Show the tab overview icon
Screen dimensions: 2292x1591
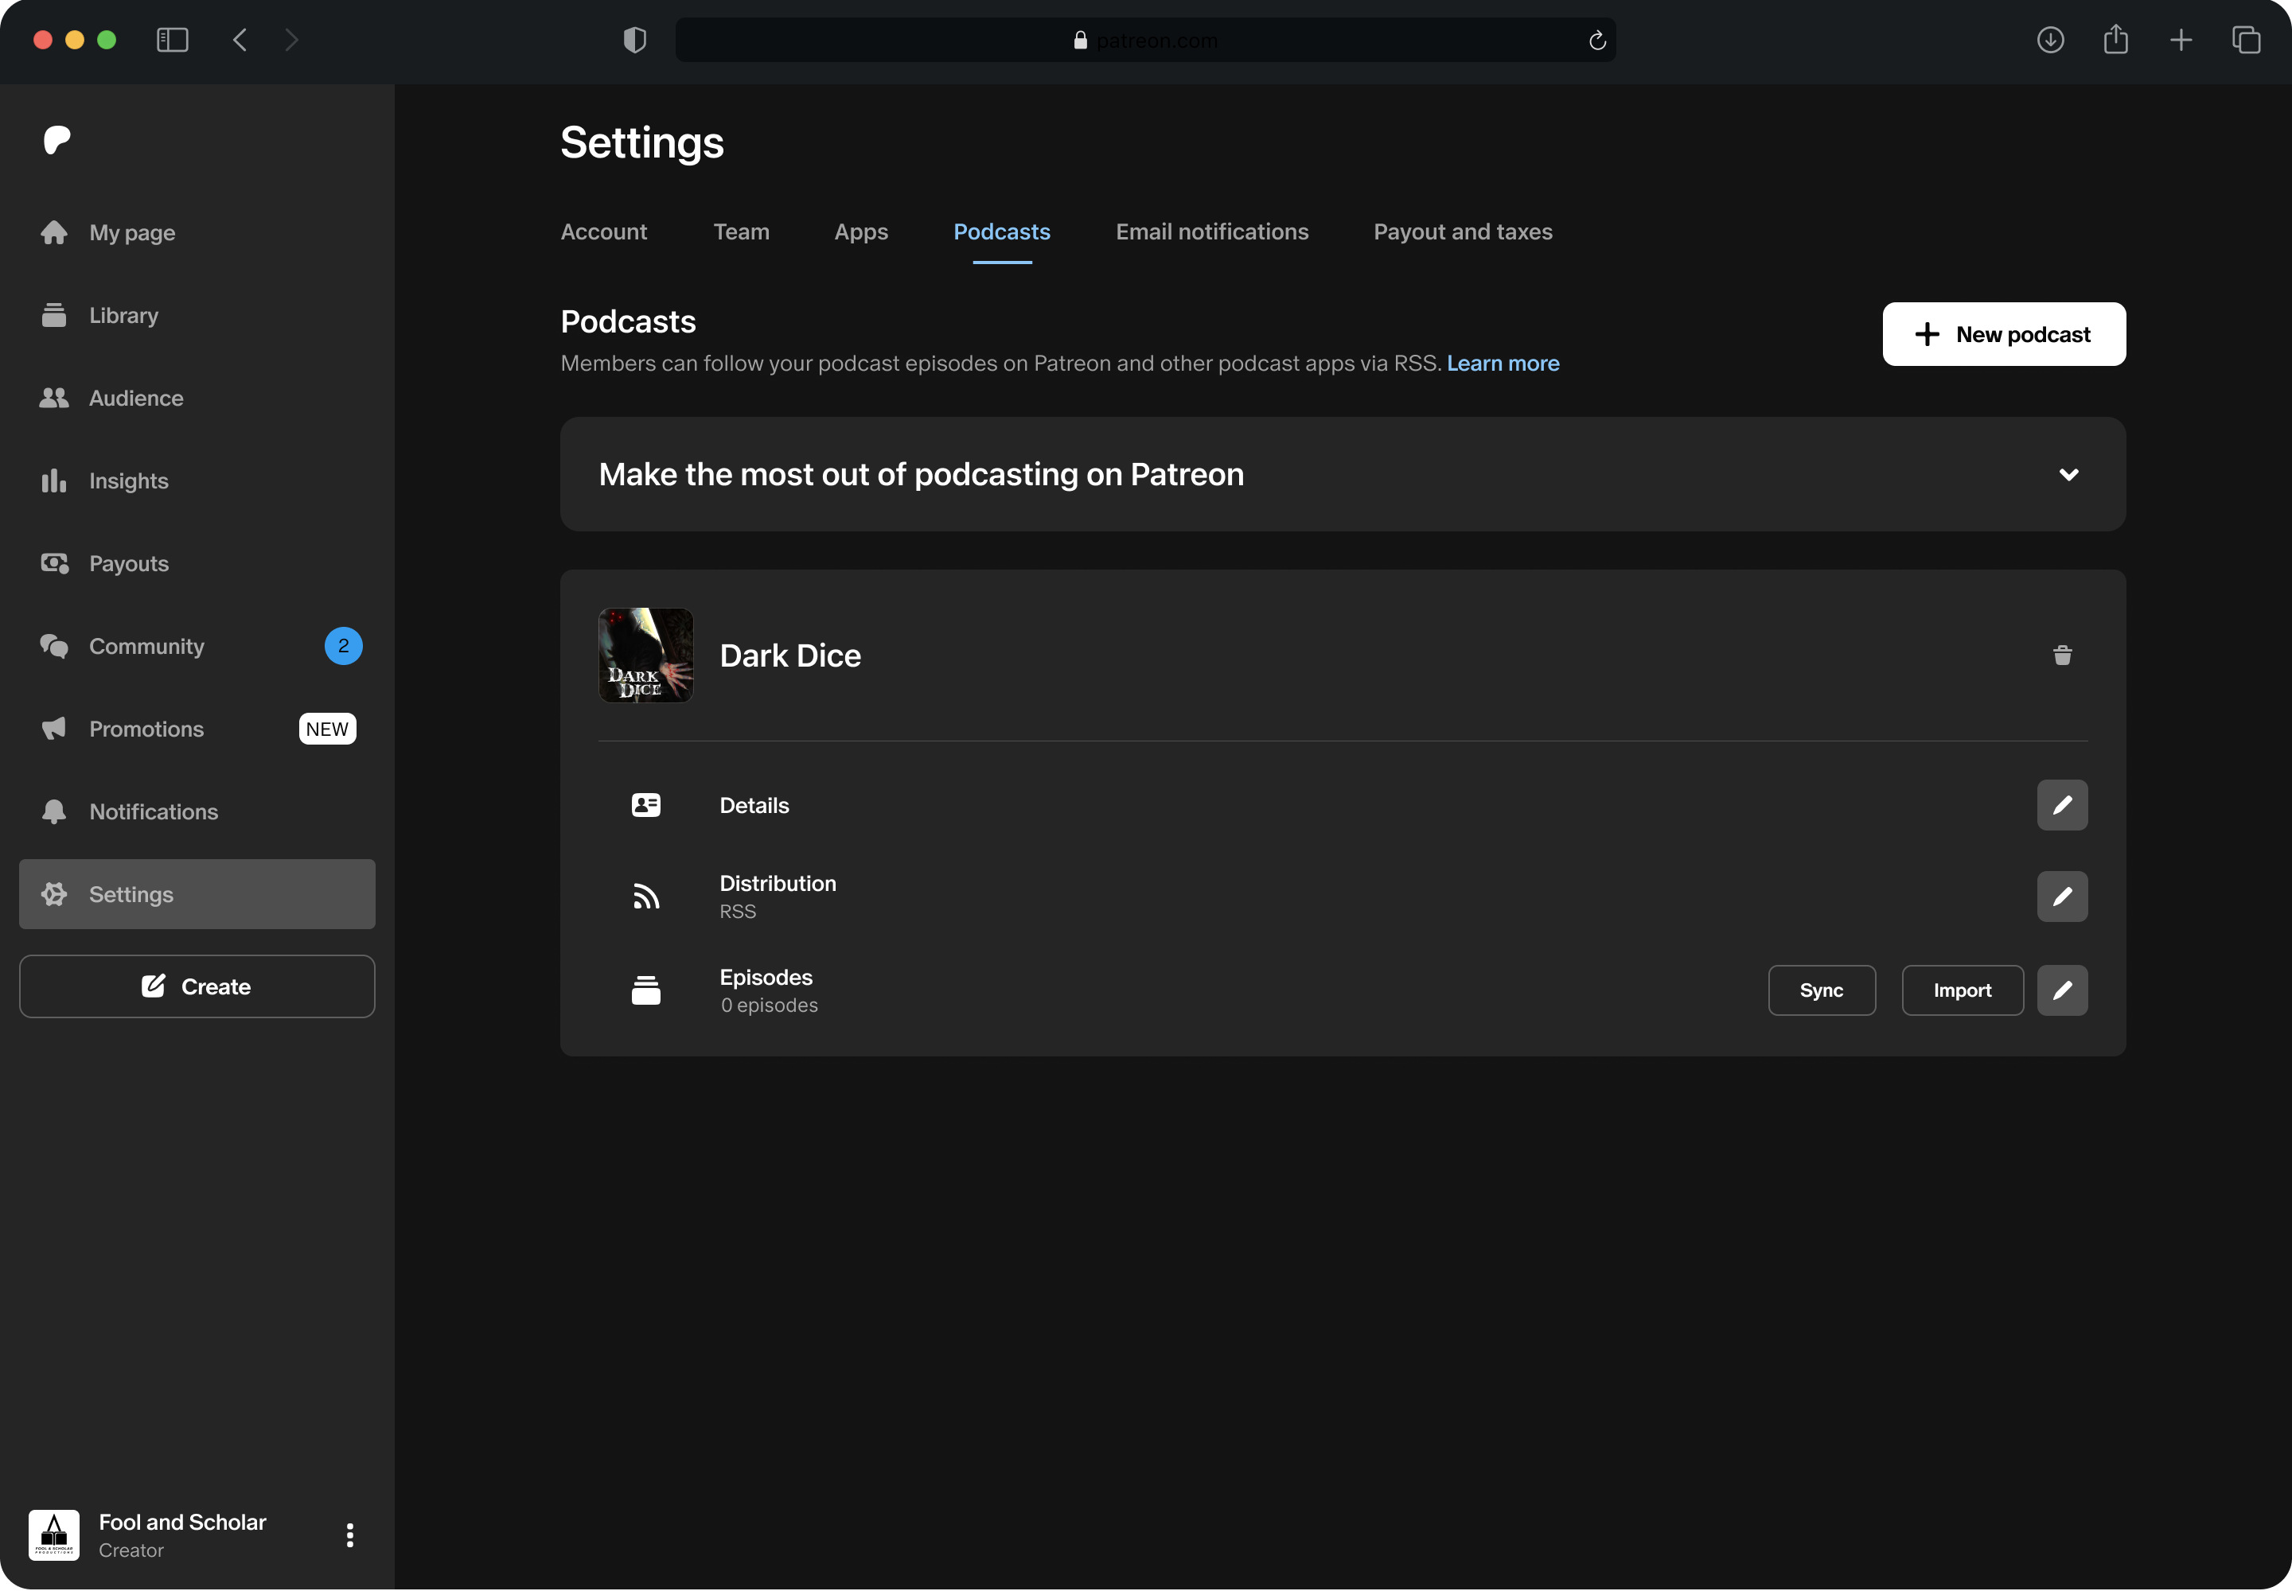pos(2246,40)
